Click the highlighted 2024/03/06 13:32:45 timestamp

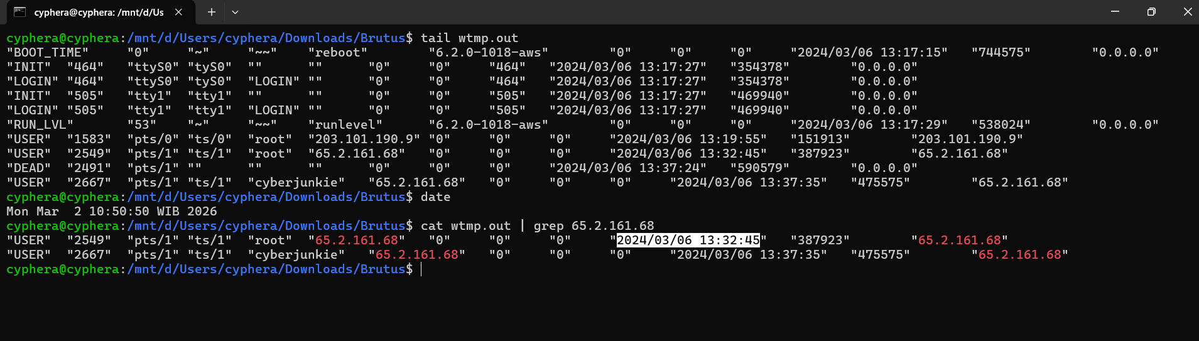coord(688,240)
